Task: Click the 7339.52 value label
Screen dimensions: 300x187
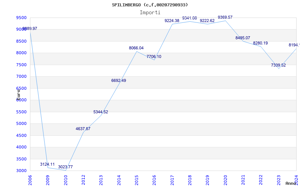Action: (278, 65)
